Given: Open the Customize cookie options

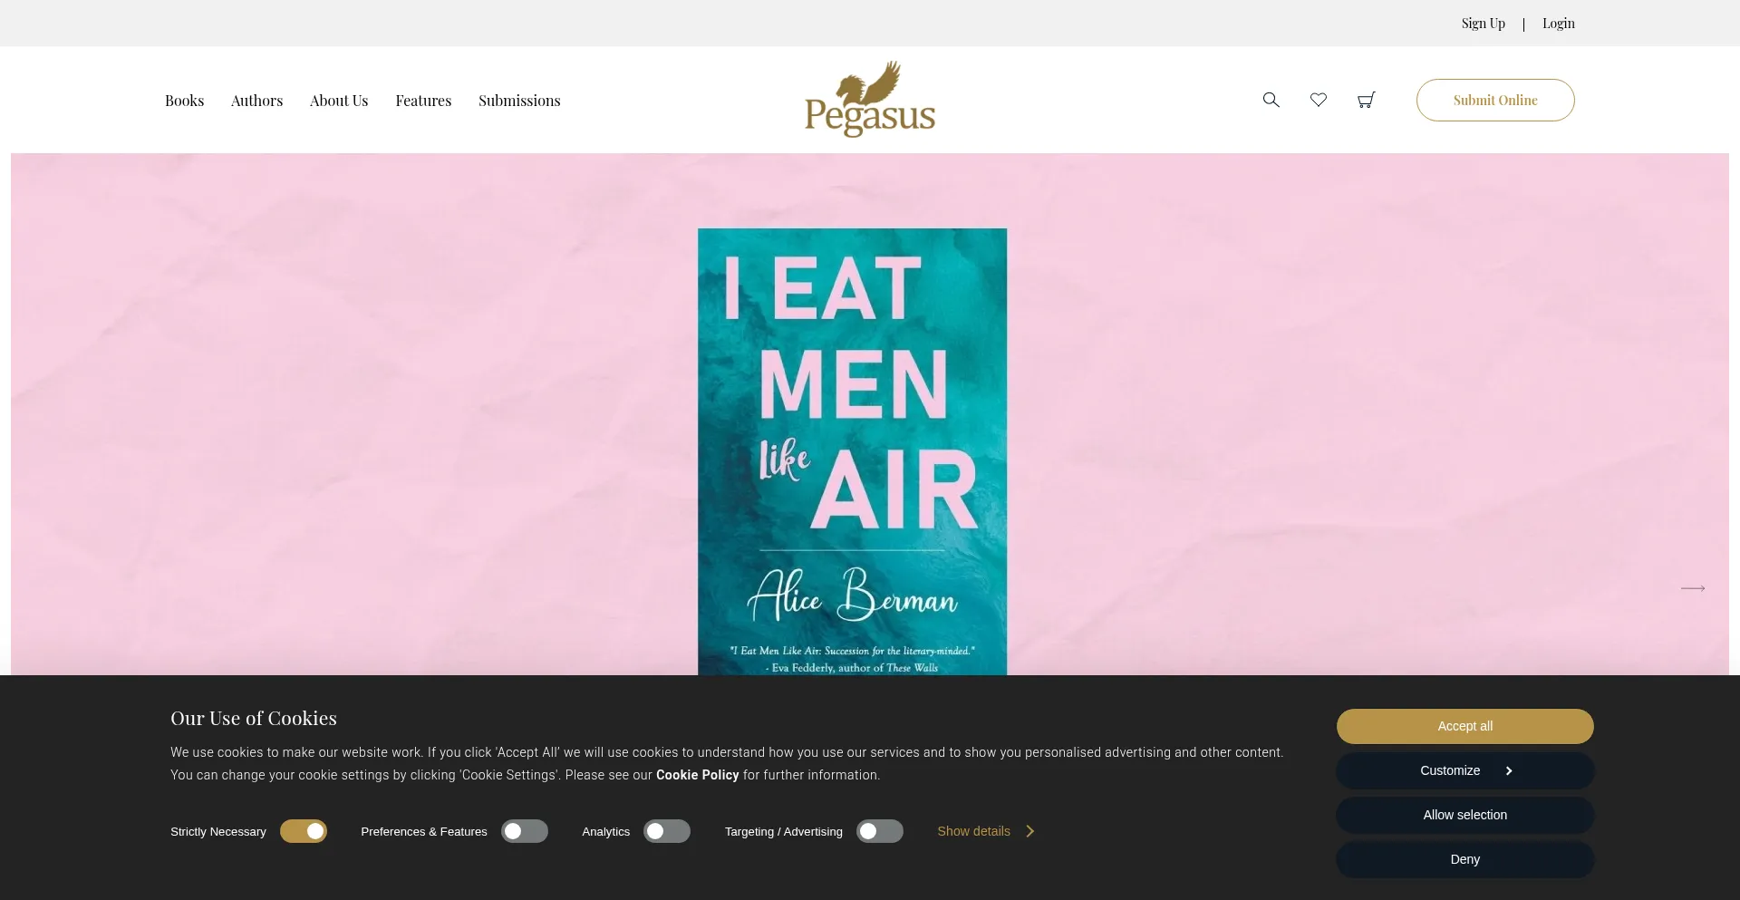Looking at the screenshot, I should pyautogui.click(x=1465, y=770).
